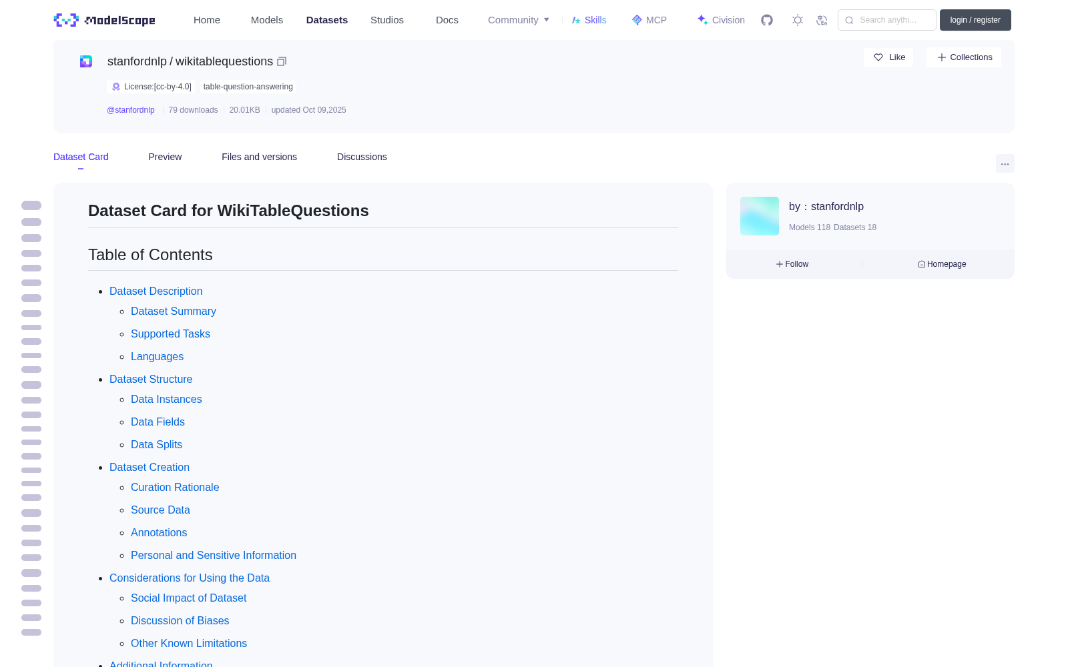Focus the Search anything input field
This screenshot has height=667, width=1068.
[887, 20]
